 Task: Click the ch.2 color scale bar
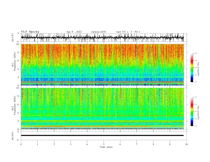tap(192, 111)
